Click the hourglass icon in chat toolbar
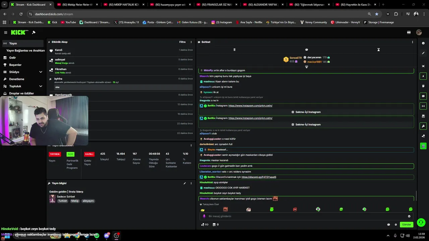Viewport: 429px width, 241px height. coord(378,50)
